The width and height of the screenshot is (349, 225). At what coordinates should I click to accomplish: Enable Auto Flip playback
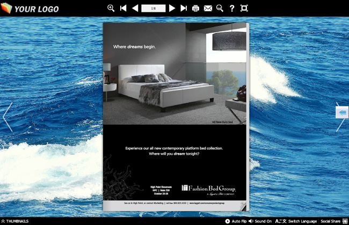236,221
